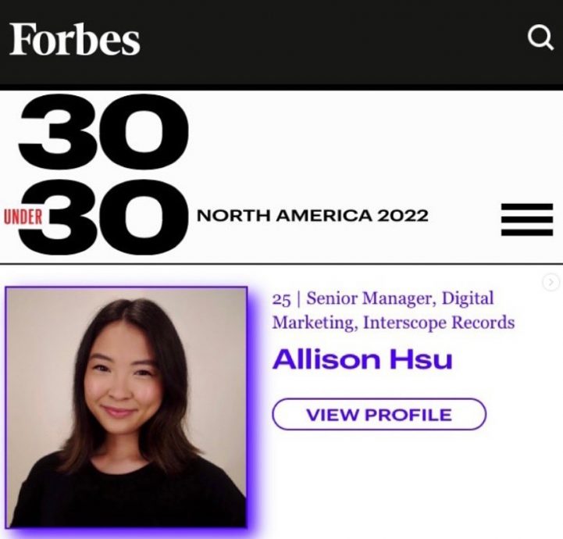Screen dimensions: 563x539
Task: Click the Forbes logo
Action: point(74,39)
